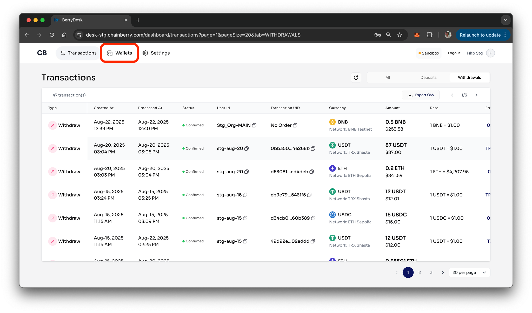Expand the browser tab search chevron
Screen dimensions: 532x313
click(x=506, y=20)
